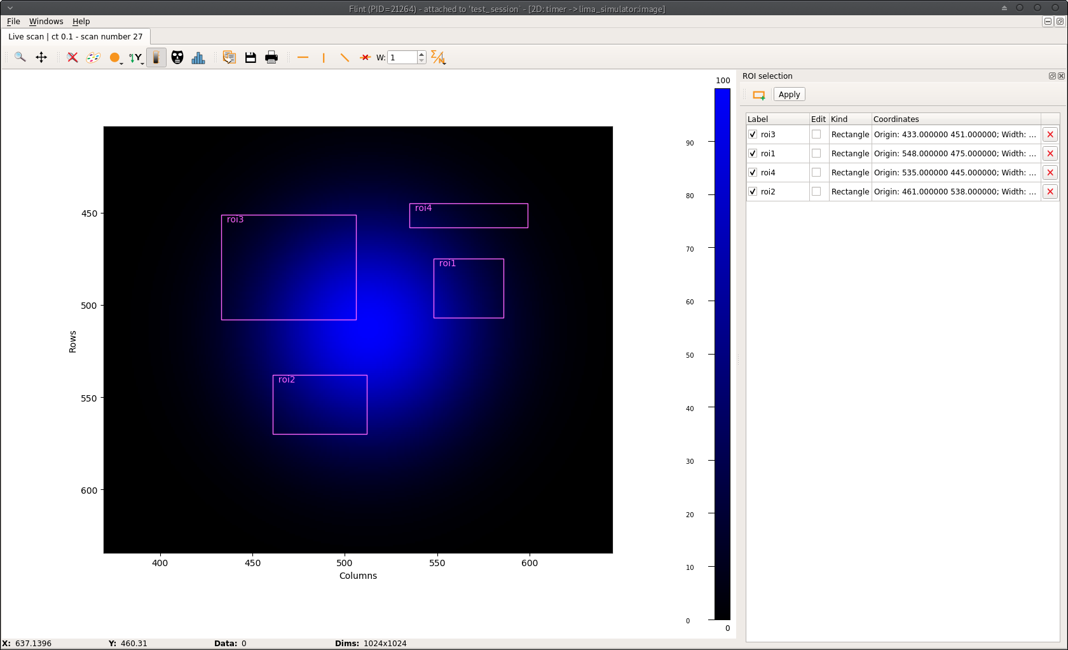Click the Label column header
The width and height of the screenshot is (1068, 650).
pyautogui.click(x=777, y=119)
